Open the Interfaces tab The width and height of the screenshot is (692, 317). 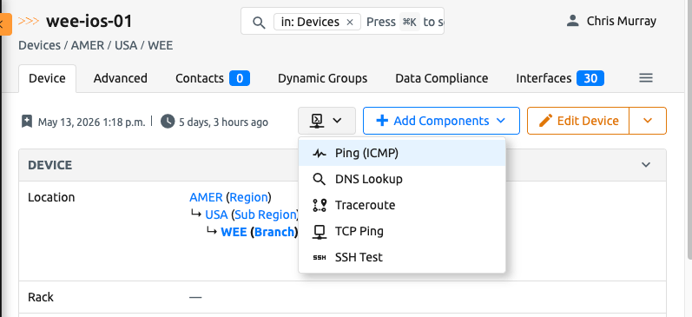click(x=560, y=78)
